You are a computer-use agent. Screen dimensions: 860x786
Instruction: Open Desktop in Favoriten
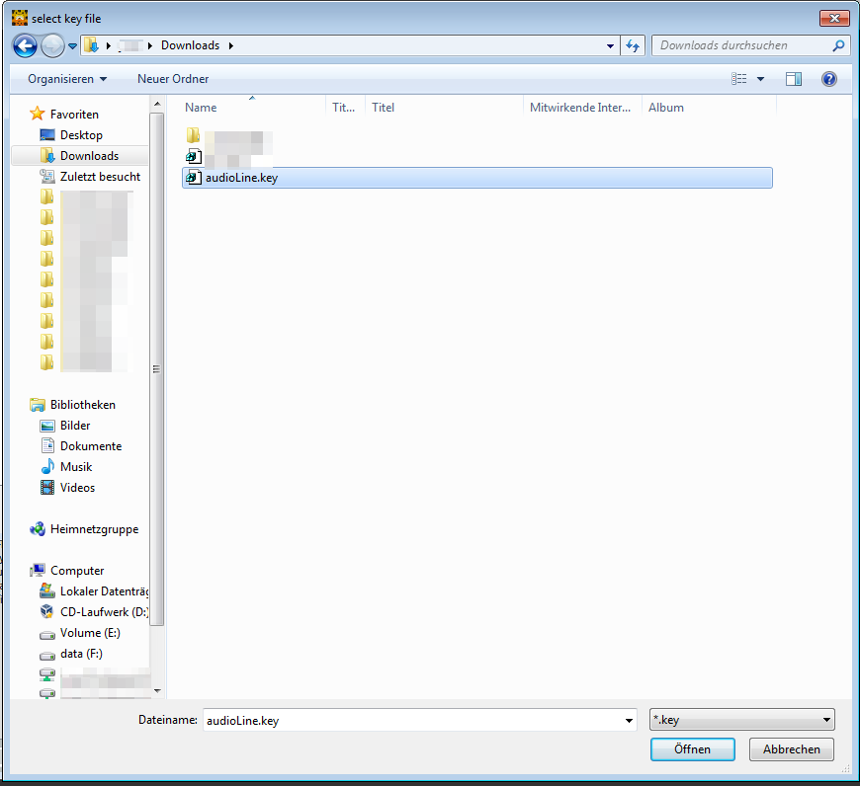81,135
